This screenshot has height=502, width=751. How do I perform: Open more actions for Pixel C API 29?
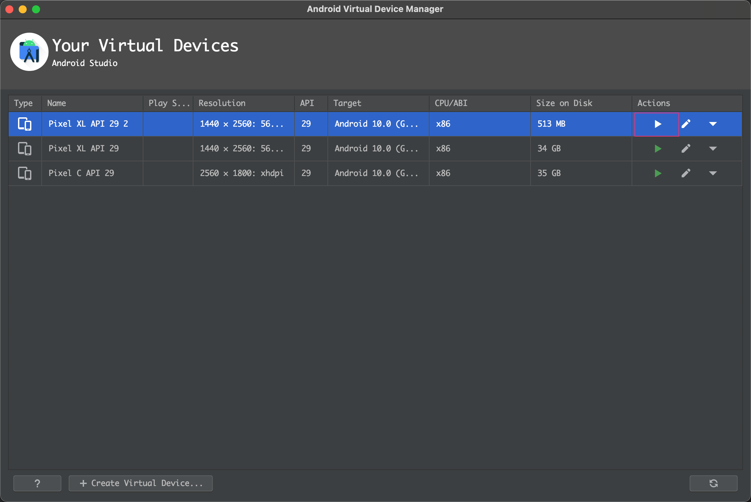point(713,173)
